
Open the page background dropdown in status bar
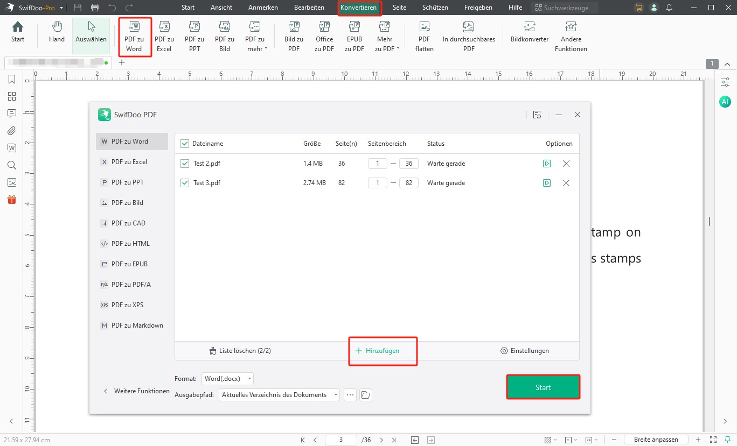tap(550, 440)
